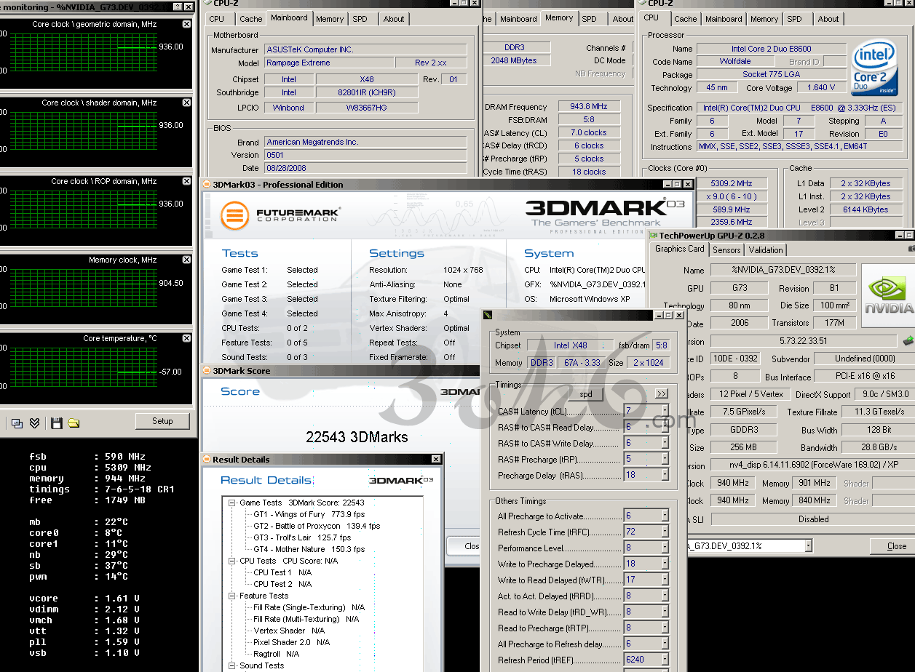Switch to Validation tab in GPU-Z
The width and height of the screenshot is (915, 672).
(x=766, y=249)
